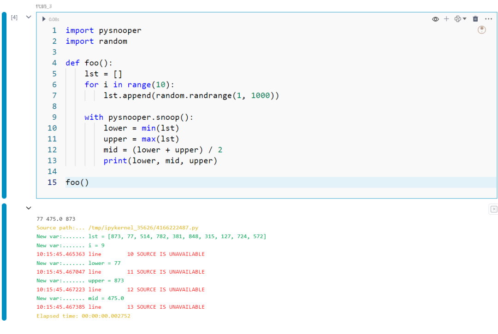
Task: Toggle cell visibility with the eye icon
Action: pyautogui.click(x=435, y=19)
